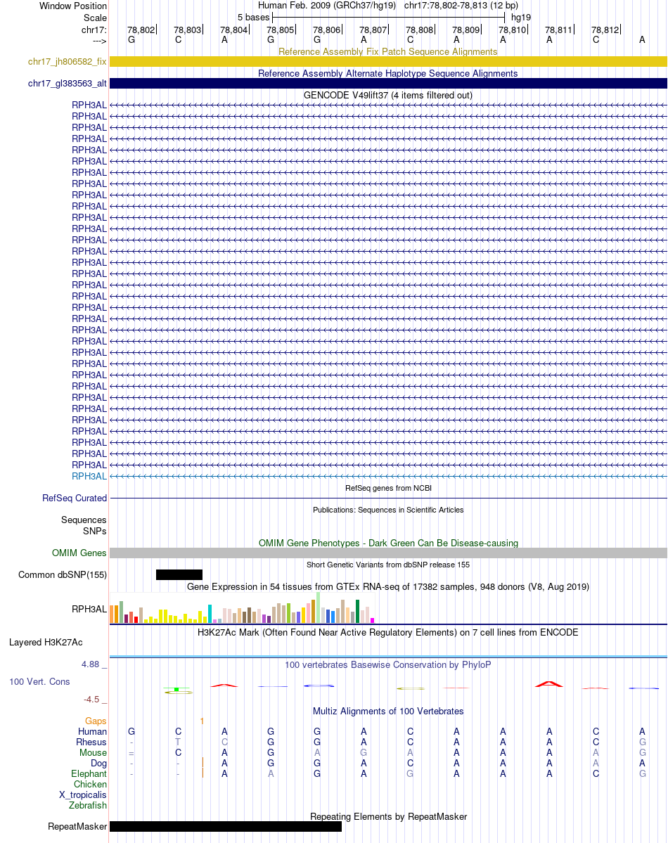Click the Mouse alignment row label

[x=93, y=753]
